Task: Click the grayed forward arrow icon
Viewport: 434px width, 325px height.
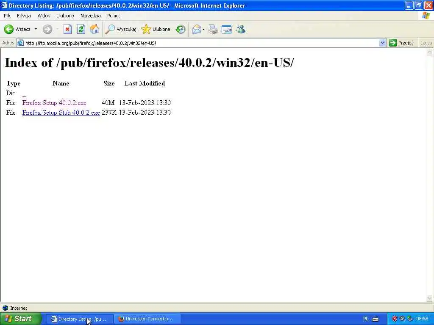Action: click(47, 29)
